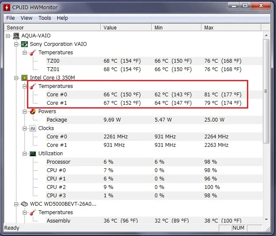Select the Package power row
The image size is (276, 236).
(x=57, y=120)
